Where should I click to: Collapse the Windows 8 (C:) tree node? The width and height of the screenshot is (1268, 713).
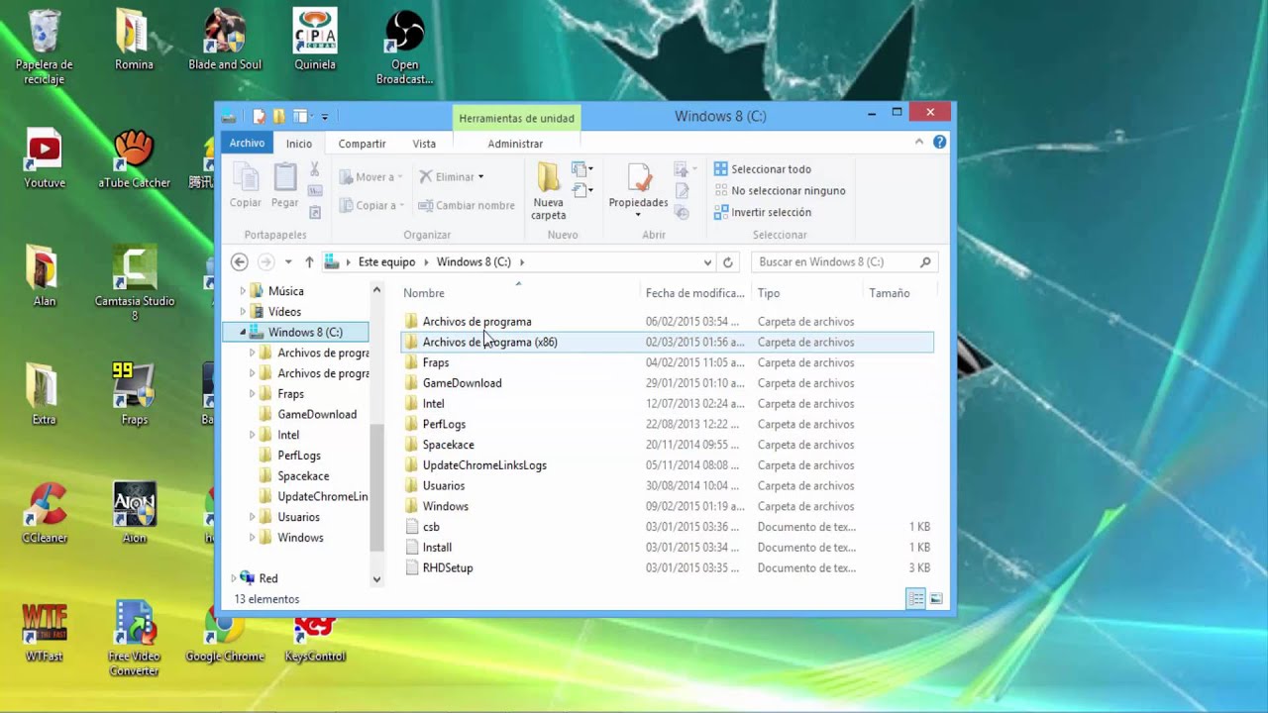point(243,333)
